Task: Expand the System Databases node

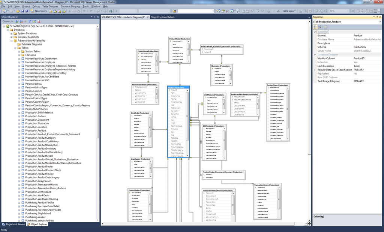Action: coord(11,33)
